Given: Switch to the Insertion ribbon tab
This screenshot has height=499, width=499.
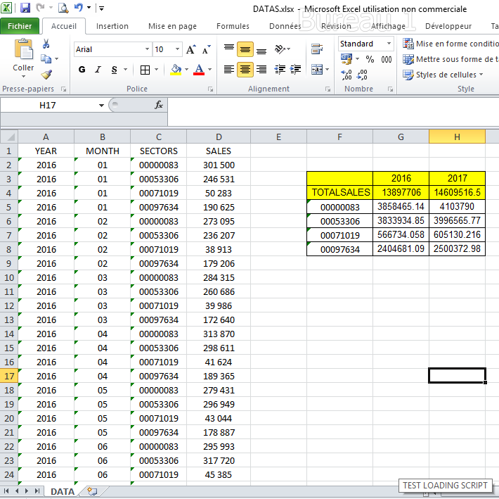Looking at the screenshot, I should [112, 26].
